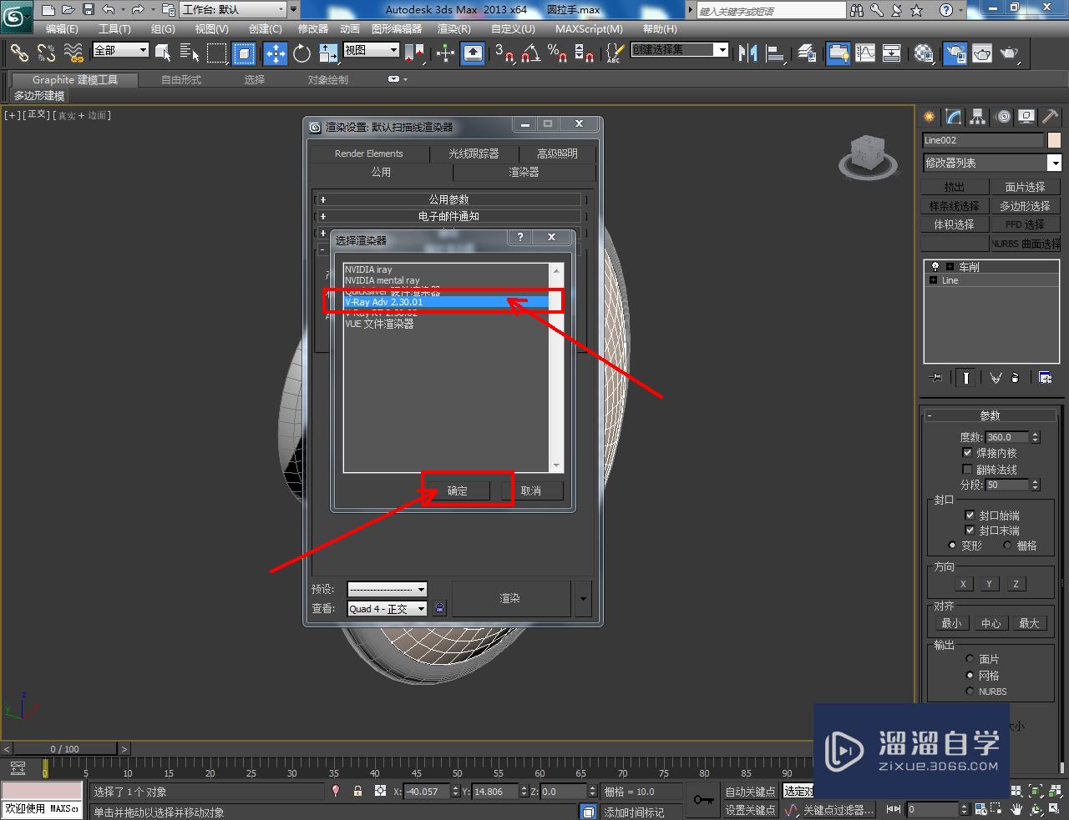The height and width of the screenshot is (820, 1069).
Task: Click the Mirror tool
Action: 747,53
